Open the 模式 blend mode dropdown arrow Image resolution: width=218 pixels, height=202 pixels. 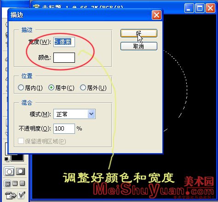click(92, 114)
